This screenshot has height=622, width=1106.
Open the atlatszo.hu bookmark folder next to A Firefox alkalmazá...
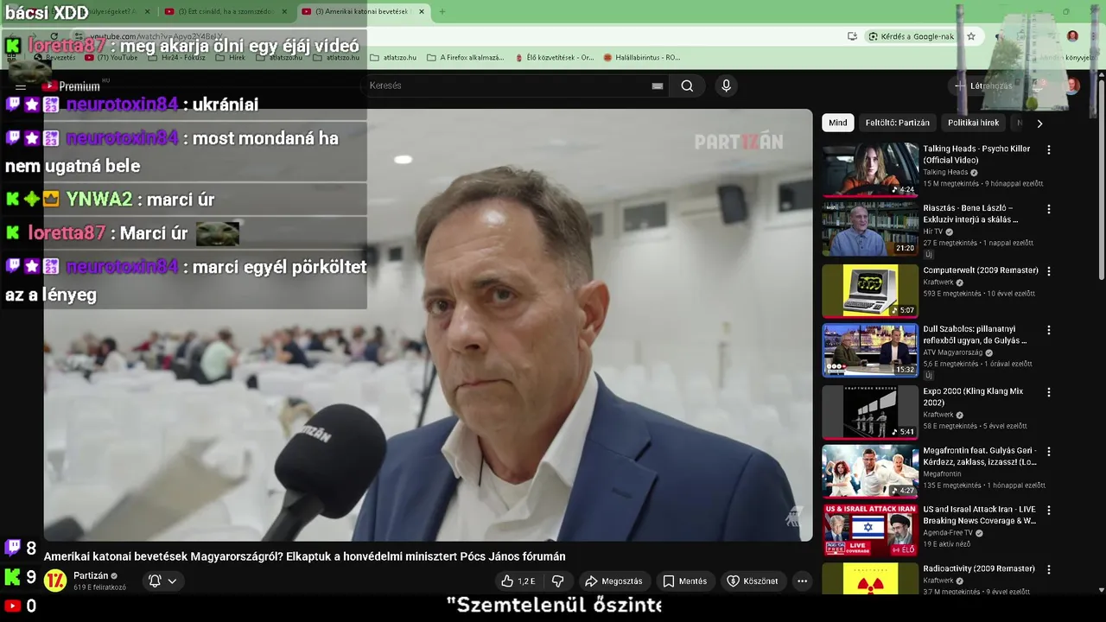pyautogui.click(x=393, y=58)
